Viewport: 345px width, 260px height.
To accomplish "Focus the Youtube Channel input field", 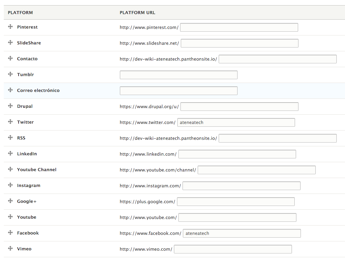I will pyautogui.click(x=257, y=170).
